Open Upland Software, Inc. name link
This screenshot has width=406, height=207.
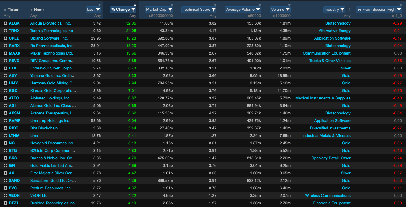pos(49,38)
